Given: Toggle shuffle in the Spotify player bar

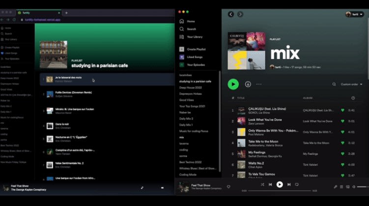Looking at the screenshot, I should pos(262,184).
